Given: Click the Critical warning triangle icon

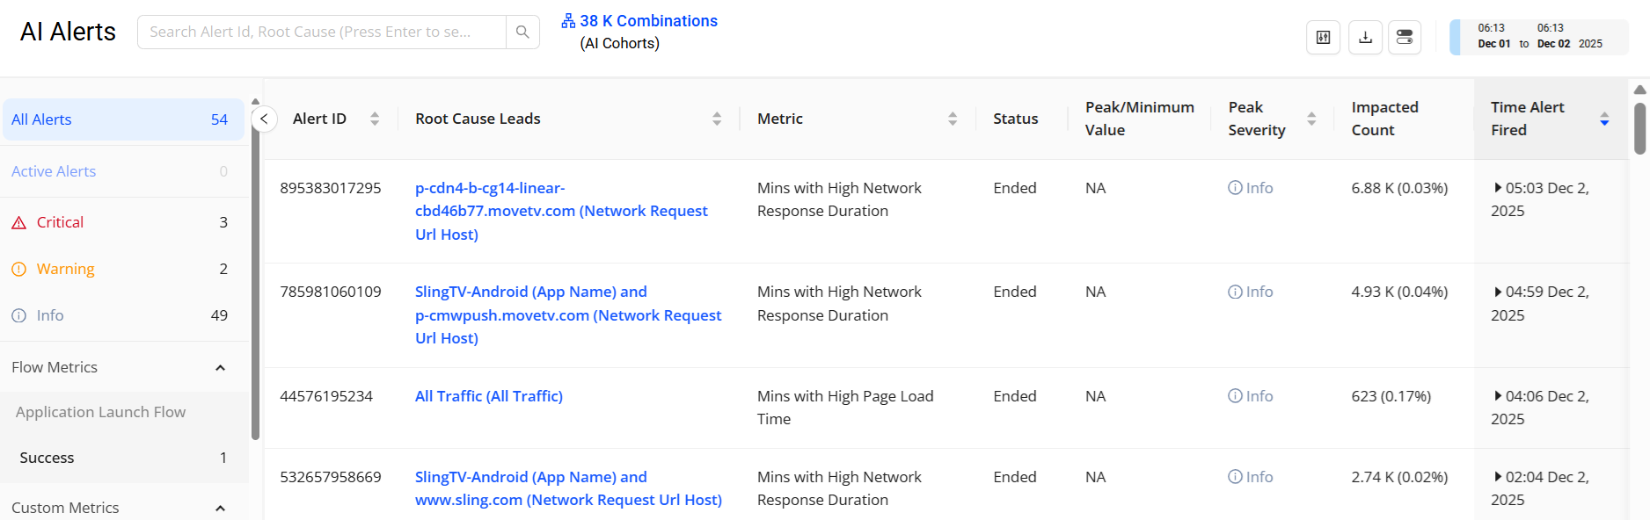Looking at the screenshot, I should [18, 223].
